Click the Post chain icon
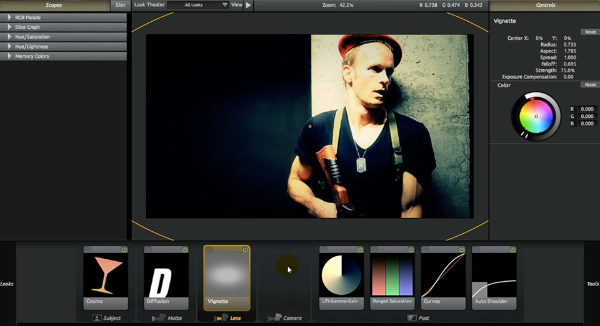Viewport: 600px width, 326px height. pos(412,318)
